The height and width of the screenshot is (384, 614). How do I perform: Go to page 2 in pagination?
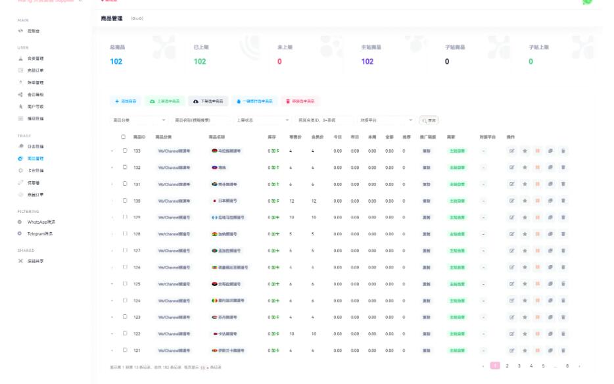pyautogui.click(x=507, y=366)
